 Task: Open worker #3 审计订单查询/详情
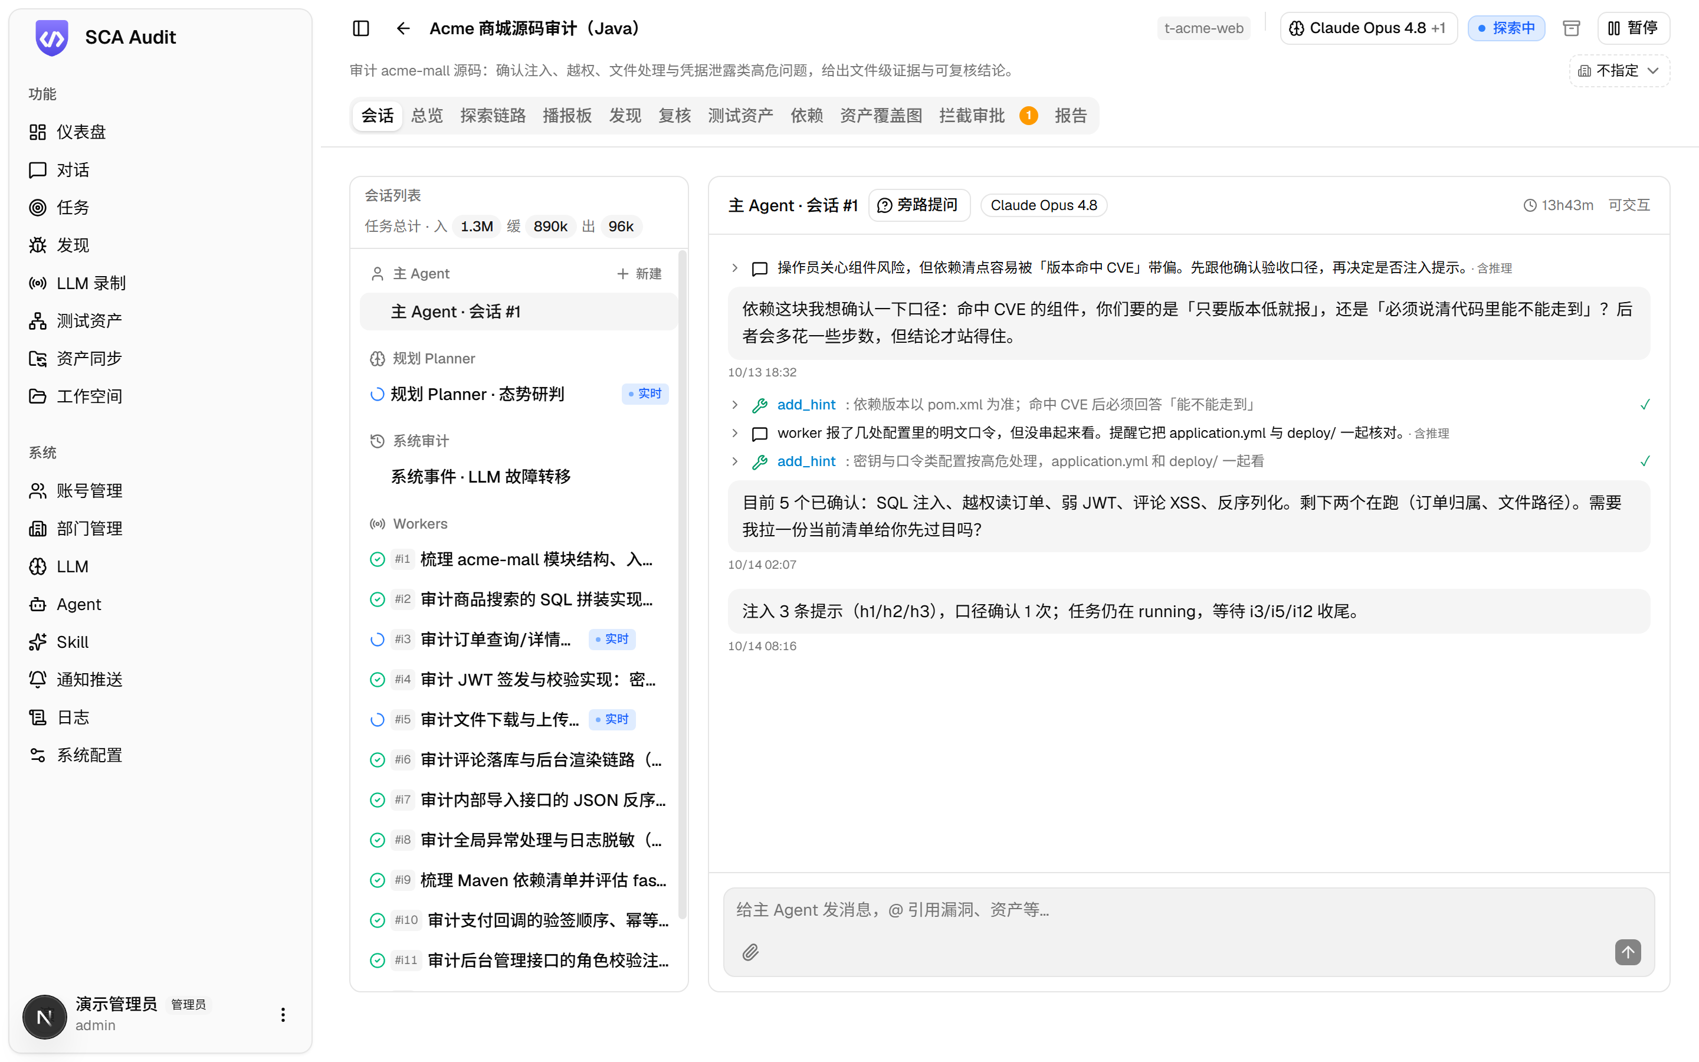(518, 639)
